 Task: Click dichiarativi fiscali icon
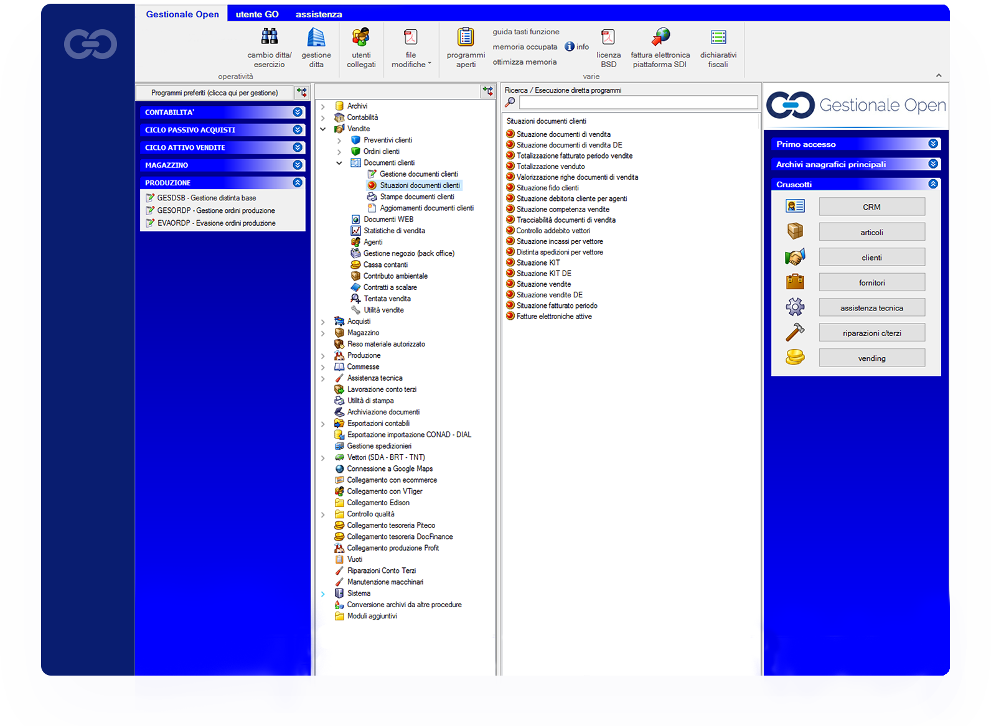(x=718, y=37)
